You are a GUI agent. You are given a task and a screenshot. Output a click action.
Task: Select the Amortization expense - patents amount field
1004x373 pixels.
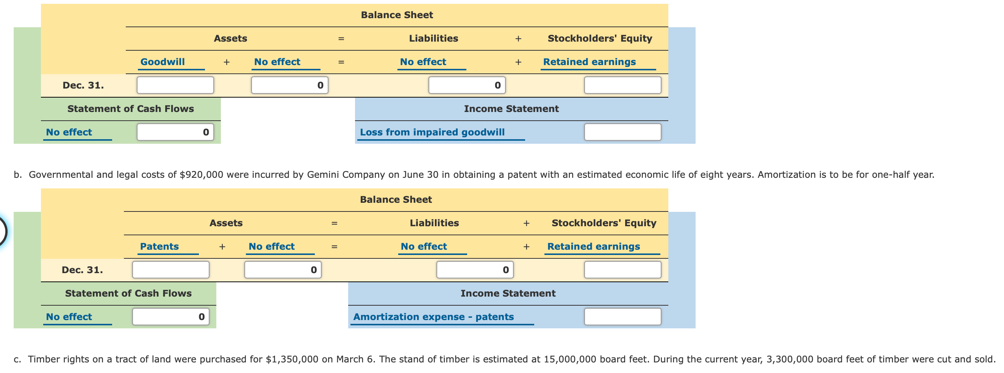[622, 317]
